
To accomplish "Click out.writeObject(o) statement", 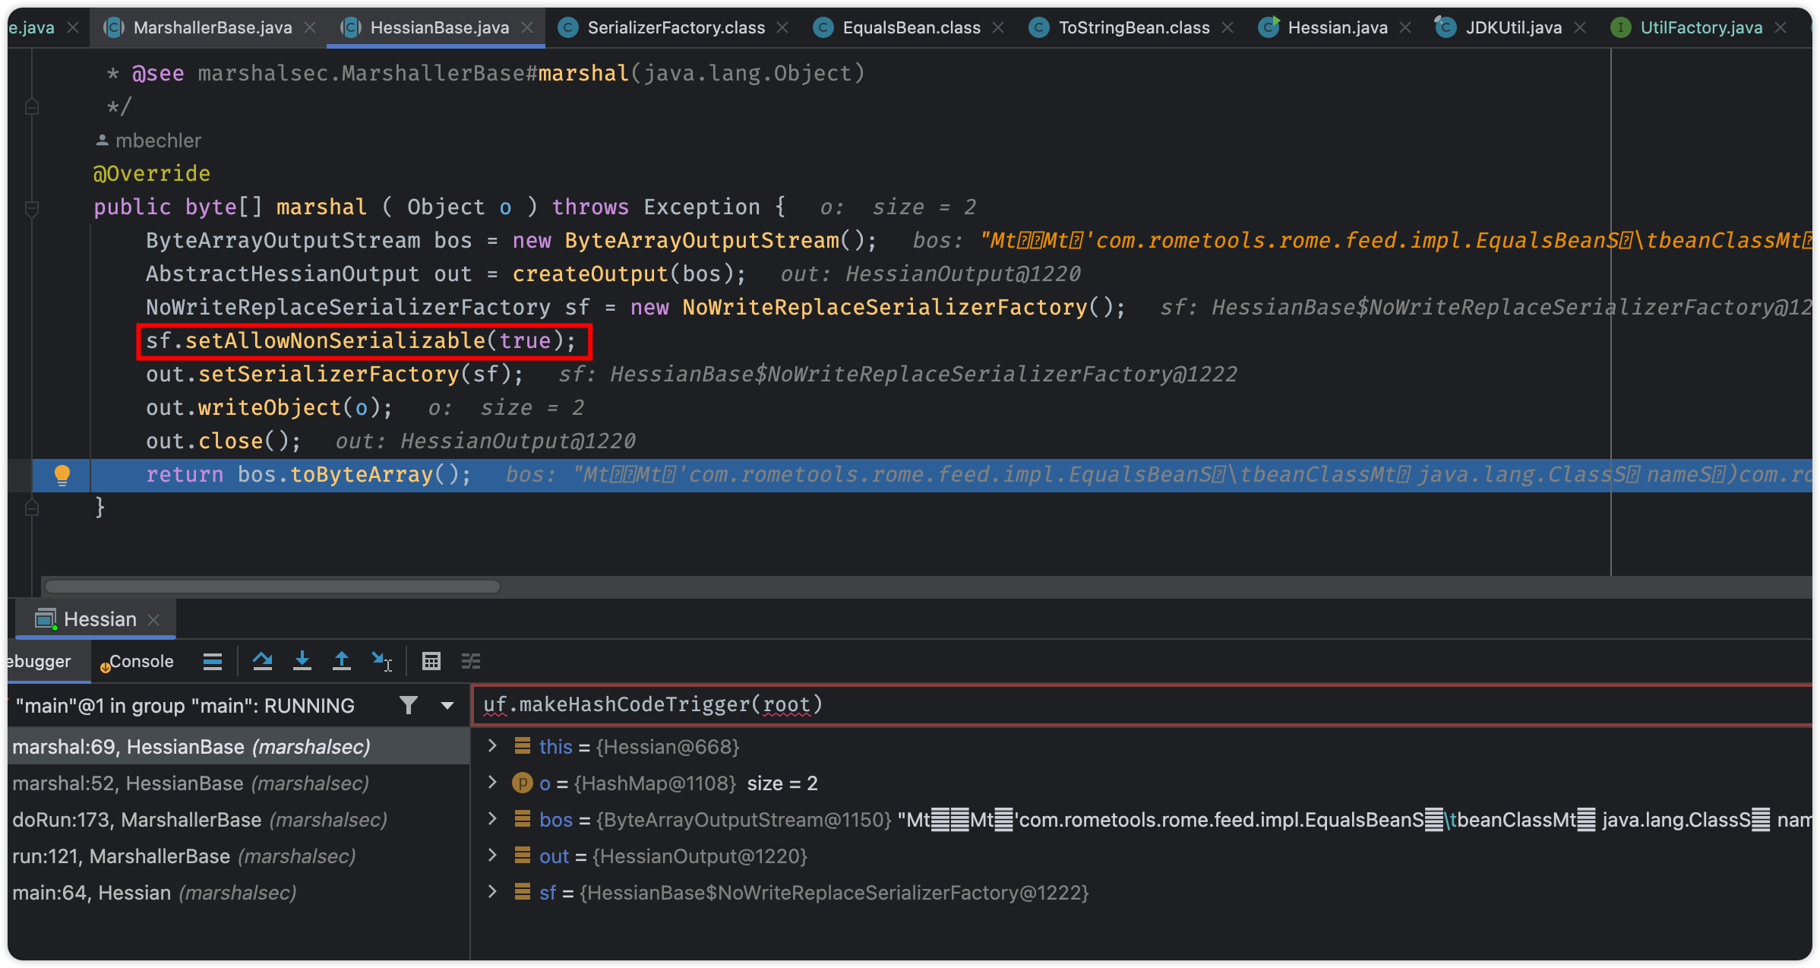I will coord(269,408).
